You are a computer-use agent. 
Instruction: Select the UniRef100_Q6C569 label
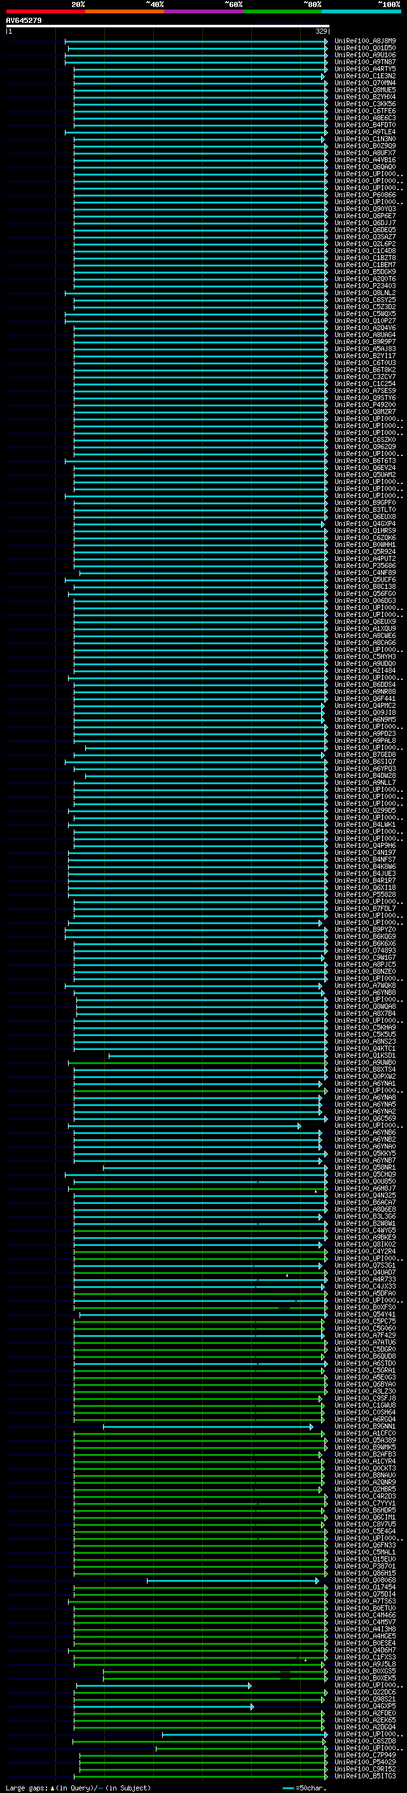point(365,1119)
